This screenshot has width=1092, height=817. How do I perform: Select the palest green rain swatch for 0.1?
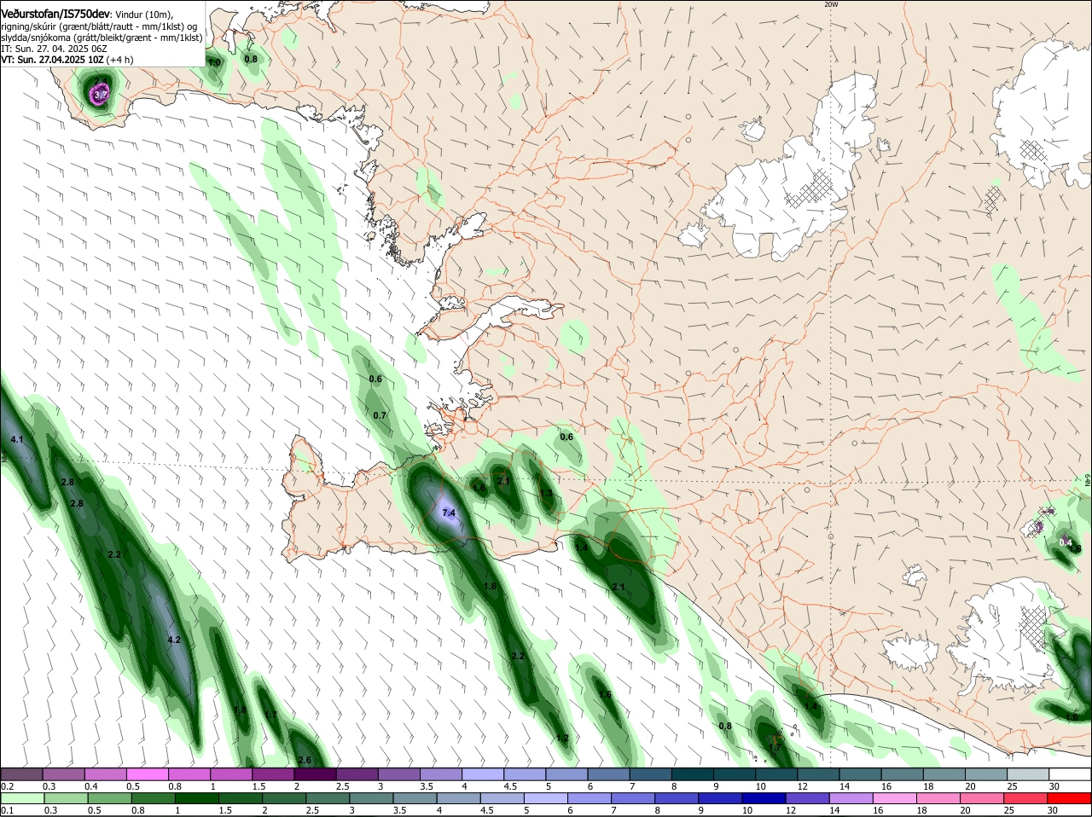coord(21,798)
